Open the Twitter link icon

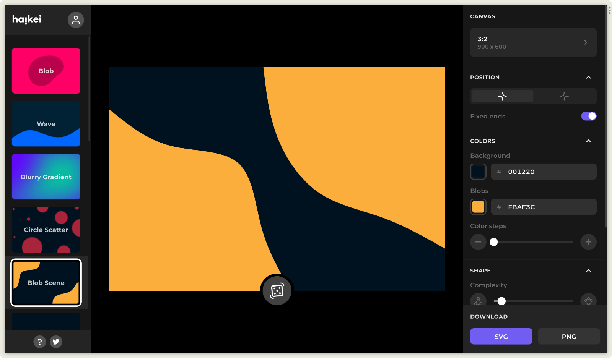coord(56,342)
